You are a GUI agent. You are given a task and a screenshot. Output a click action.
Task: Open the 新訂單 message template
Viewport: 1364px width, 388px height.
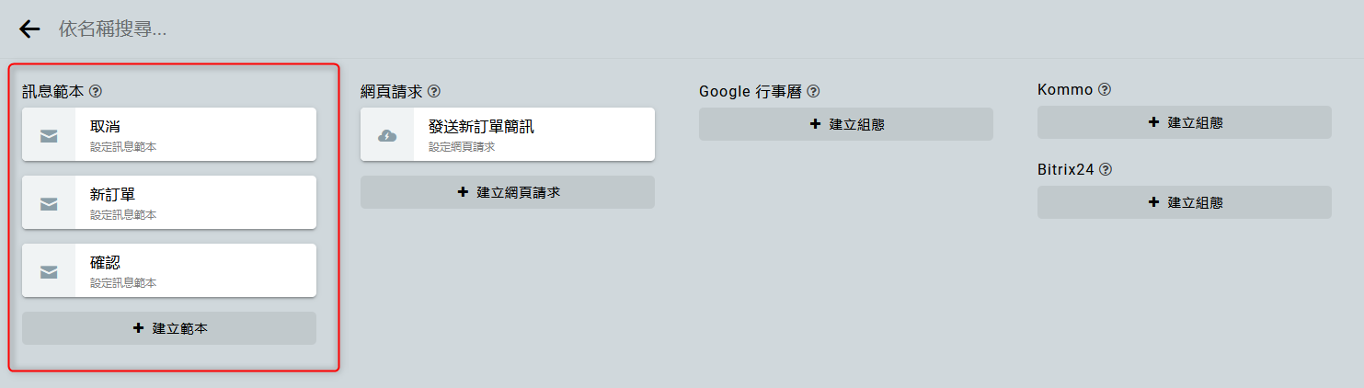[x=193, y=202]
